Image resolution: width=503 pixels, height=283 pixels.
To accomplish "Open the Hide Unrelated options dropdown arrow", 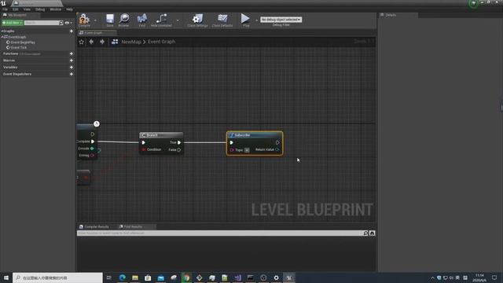I will [x=178, y=20].
